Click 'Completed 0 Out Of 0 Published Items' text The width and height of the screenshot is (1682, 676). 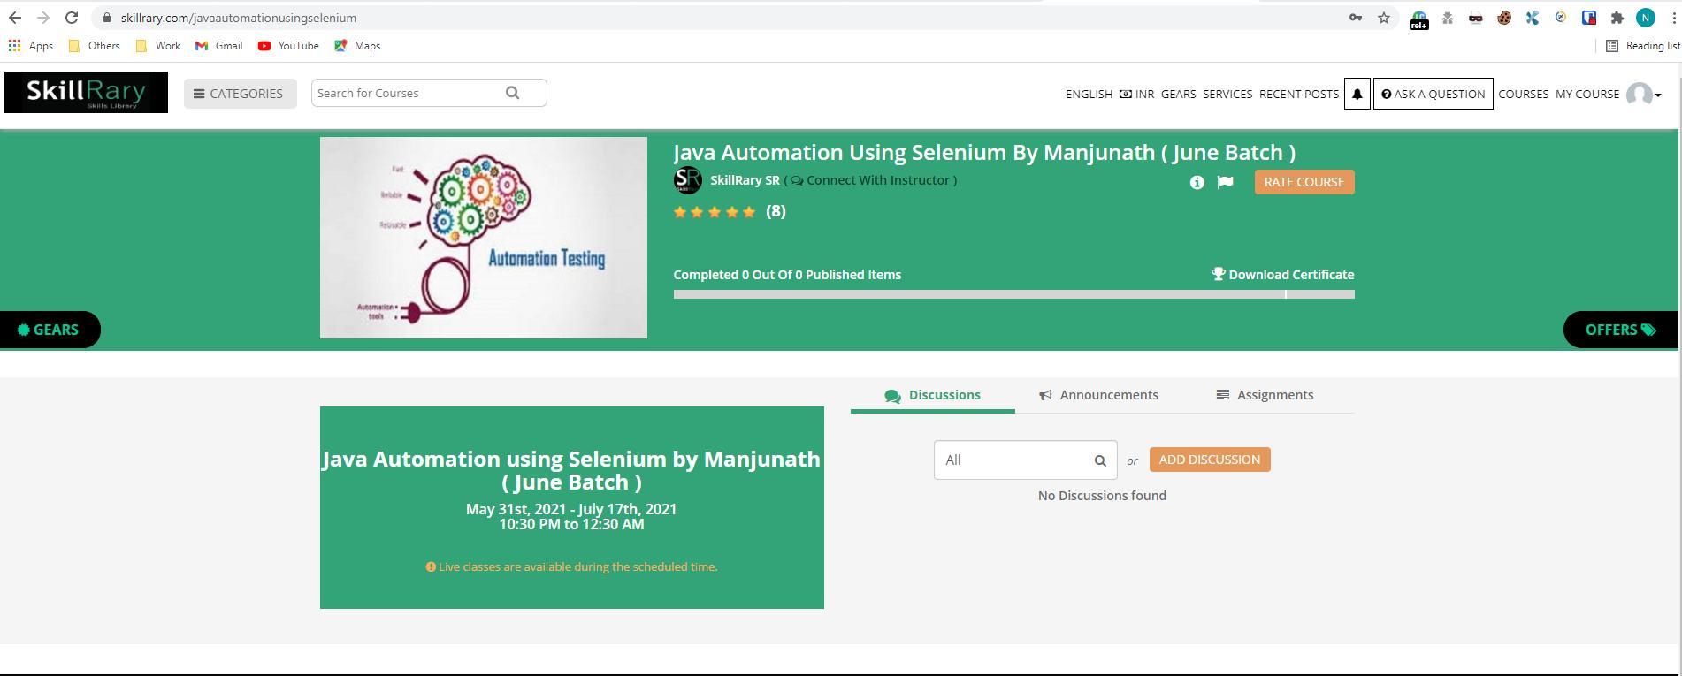[787, 275]
